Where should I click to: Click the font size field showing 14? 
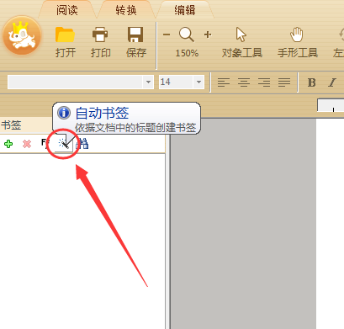tap(176, 82)
